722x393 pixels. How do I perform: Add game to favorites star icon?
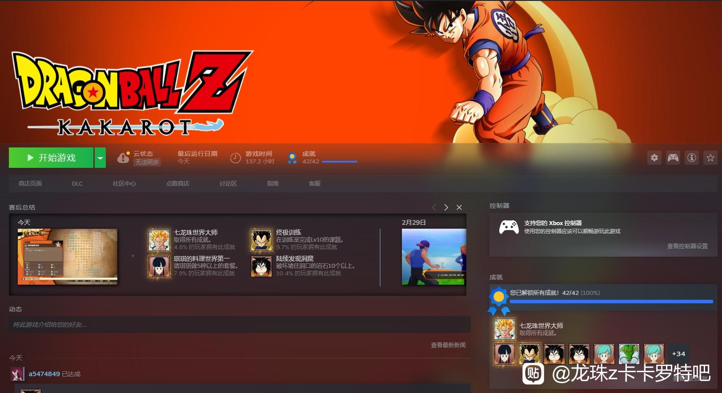710,158
